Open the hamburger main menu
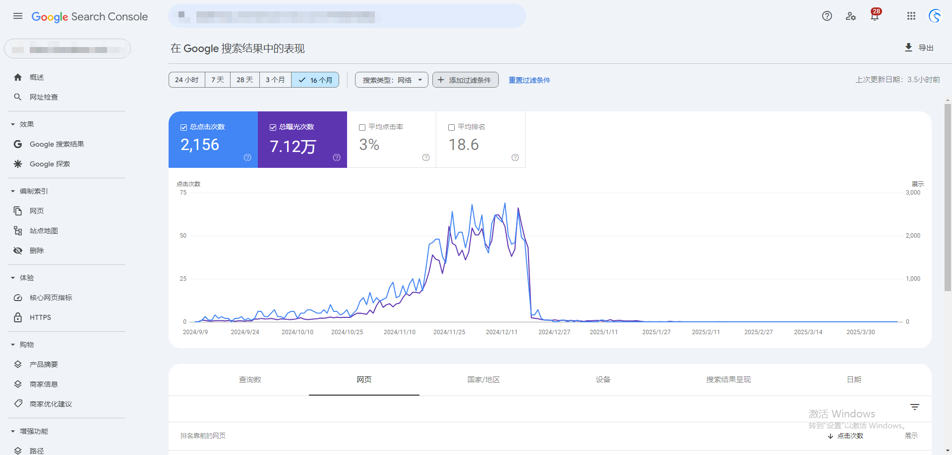This screenshot has width=952, height=455. tap(18, 16)
